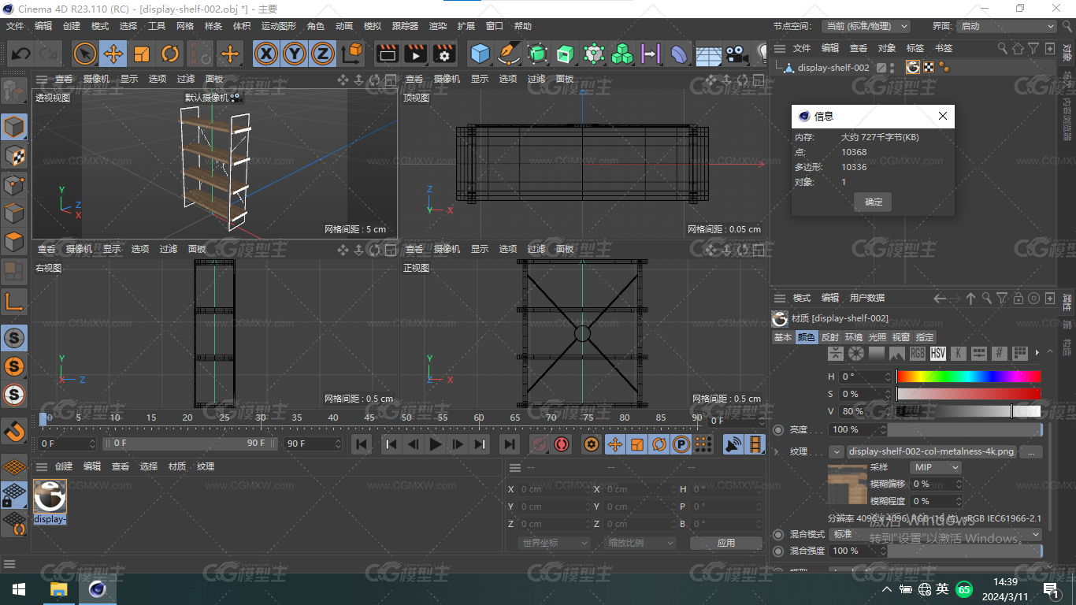The height and width of the screenshot is (605, 1076).
Task: Click the K Kelvin color mode button
Action: (x=958, y=354)
